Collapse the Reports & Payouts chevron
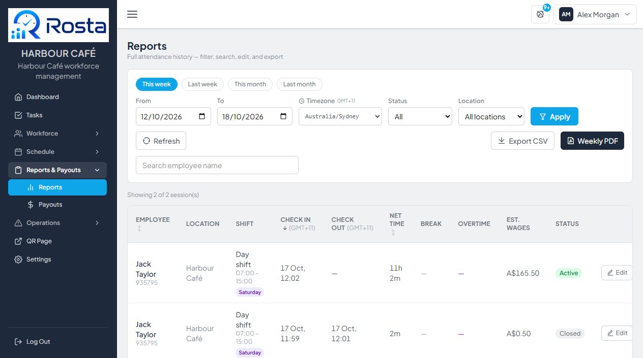 97,170
